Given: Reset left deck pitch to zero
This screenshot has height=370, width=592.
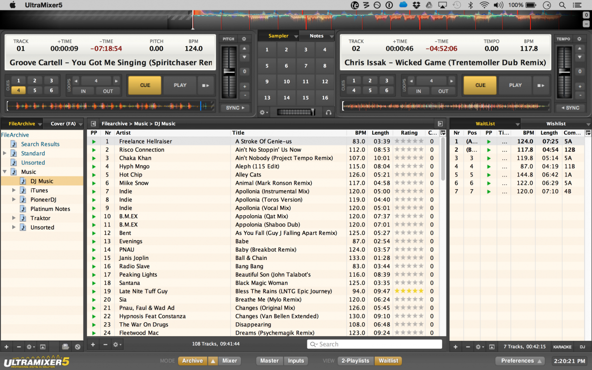Looking at the screenshot, I should point(244,72).
